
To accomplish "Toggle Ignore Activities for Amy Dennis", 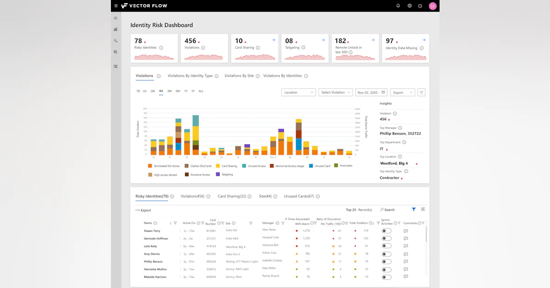I will point(387,254).
